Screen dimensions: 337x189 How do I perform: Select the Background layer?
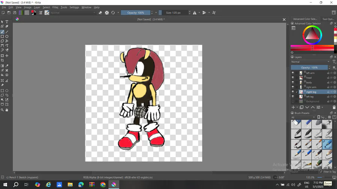(313, 101)
